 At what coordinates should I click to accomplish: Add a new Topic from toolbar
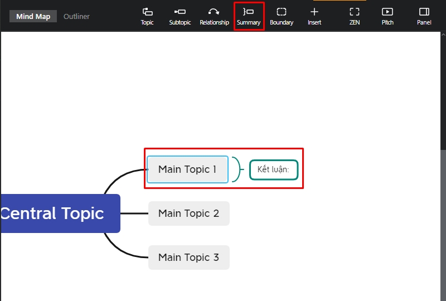(147, 17)
